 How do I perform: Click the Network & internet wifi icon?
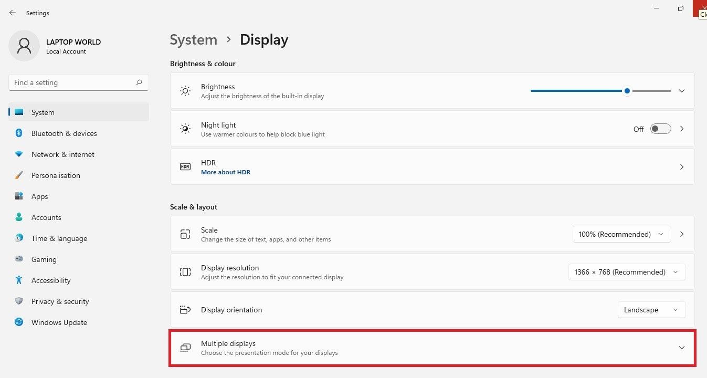(x=19, y=154)
